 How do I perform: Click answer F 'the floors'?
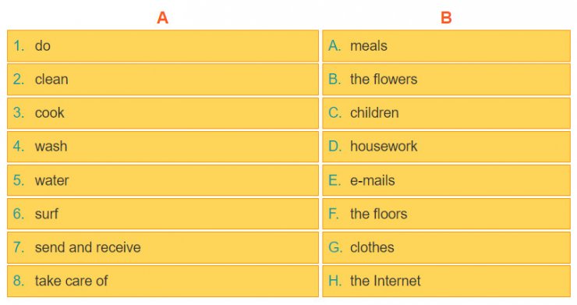pyautogui.click(x=446, y=214)
